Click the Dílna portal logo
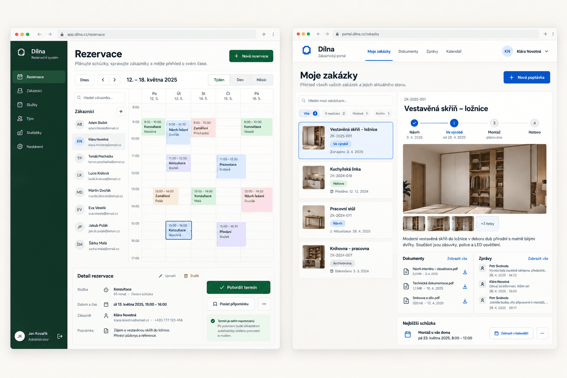Viewport: 567px width, 378px height. point(307,50)
